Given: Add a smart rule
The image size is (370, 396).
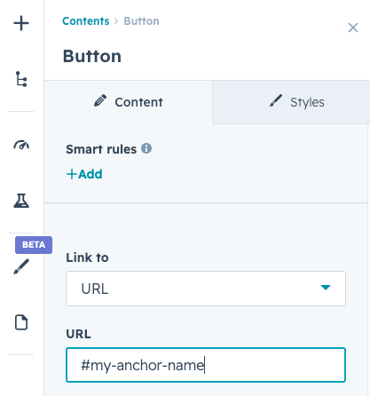Looking at the screenshot, I should [84, 174].
